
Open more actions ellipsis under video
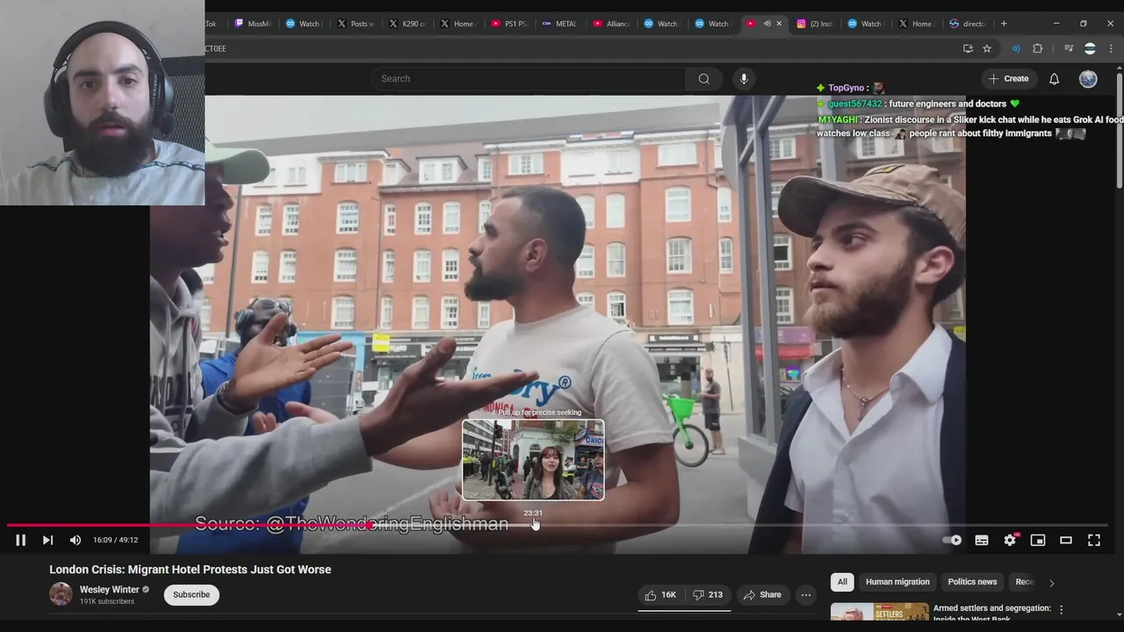click(x=805, y=594)
